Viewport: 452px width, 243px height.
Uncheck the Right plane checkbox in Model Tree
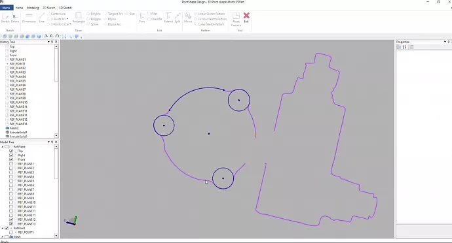[x=11, y=155]
